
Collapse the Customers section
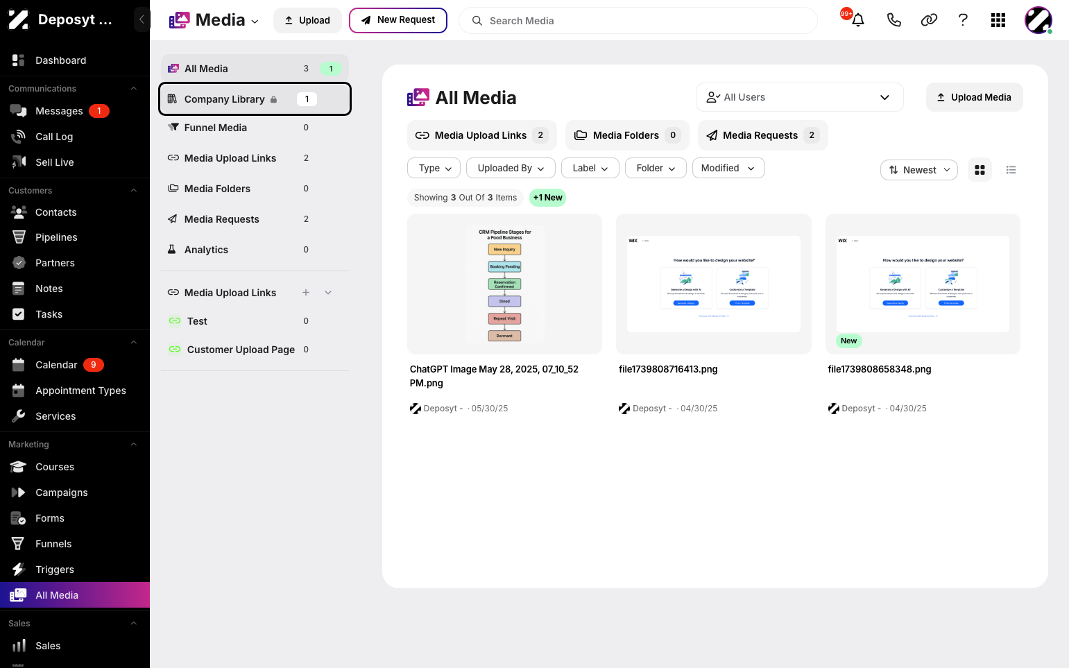coord(134,191)
